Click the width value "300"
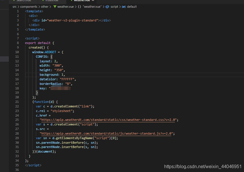 point(57,65)
